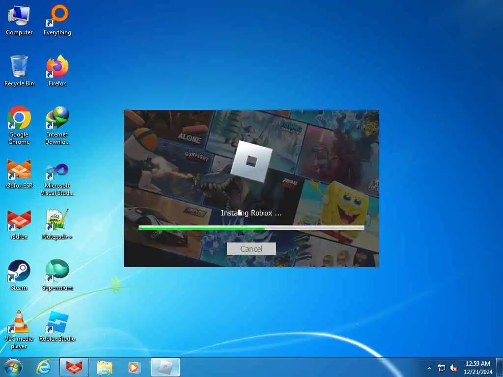Open the Roblox Studio shortcut
Viewport: 503px width, 377px height.
57,326
